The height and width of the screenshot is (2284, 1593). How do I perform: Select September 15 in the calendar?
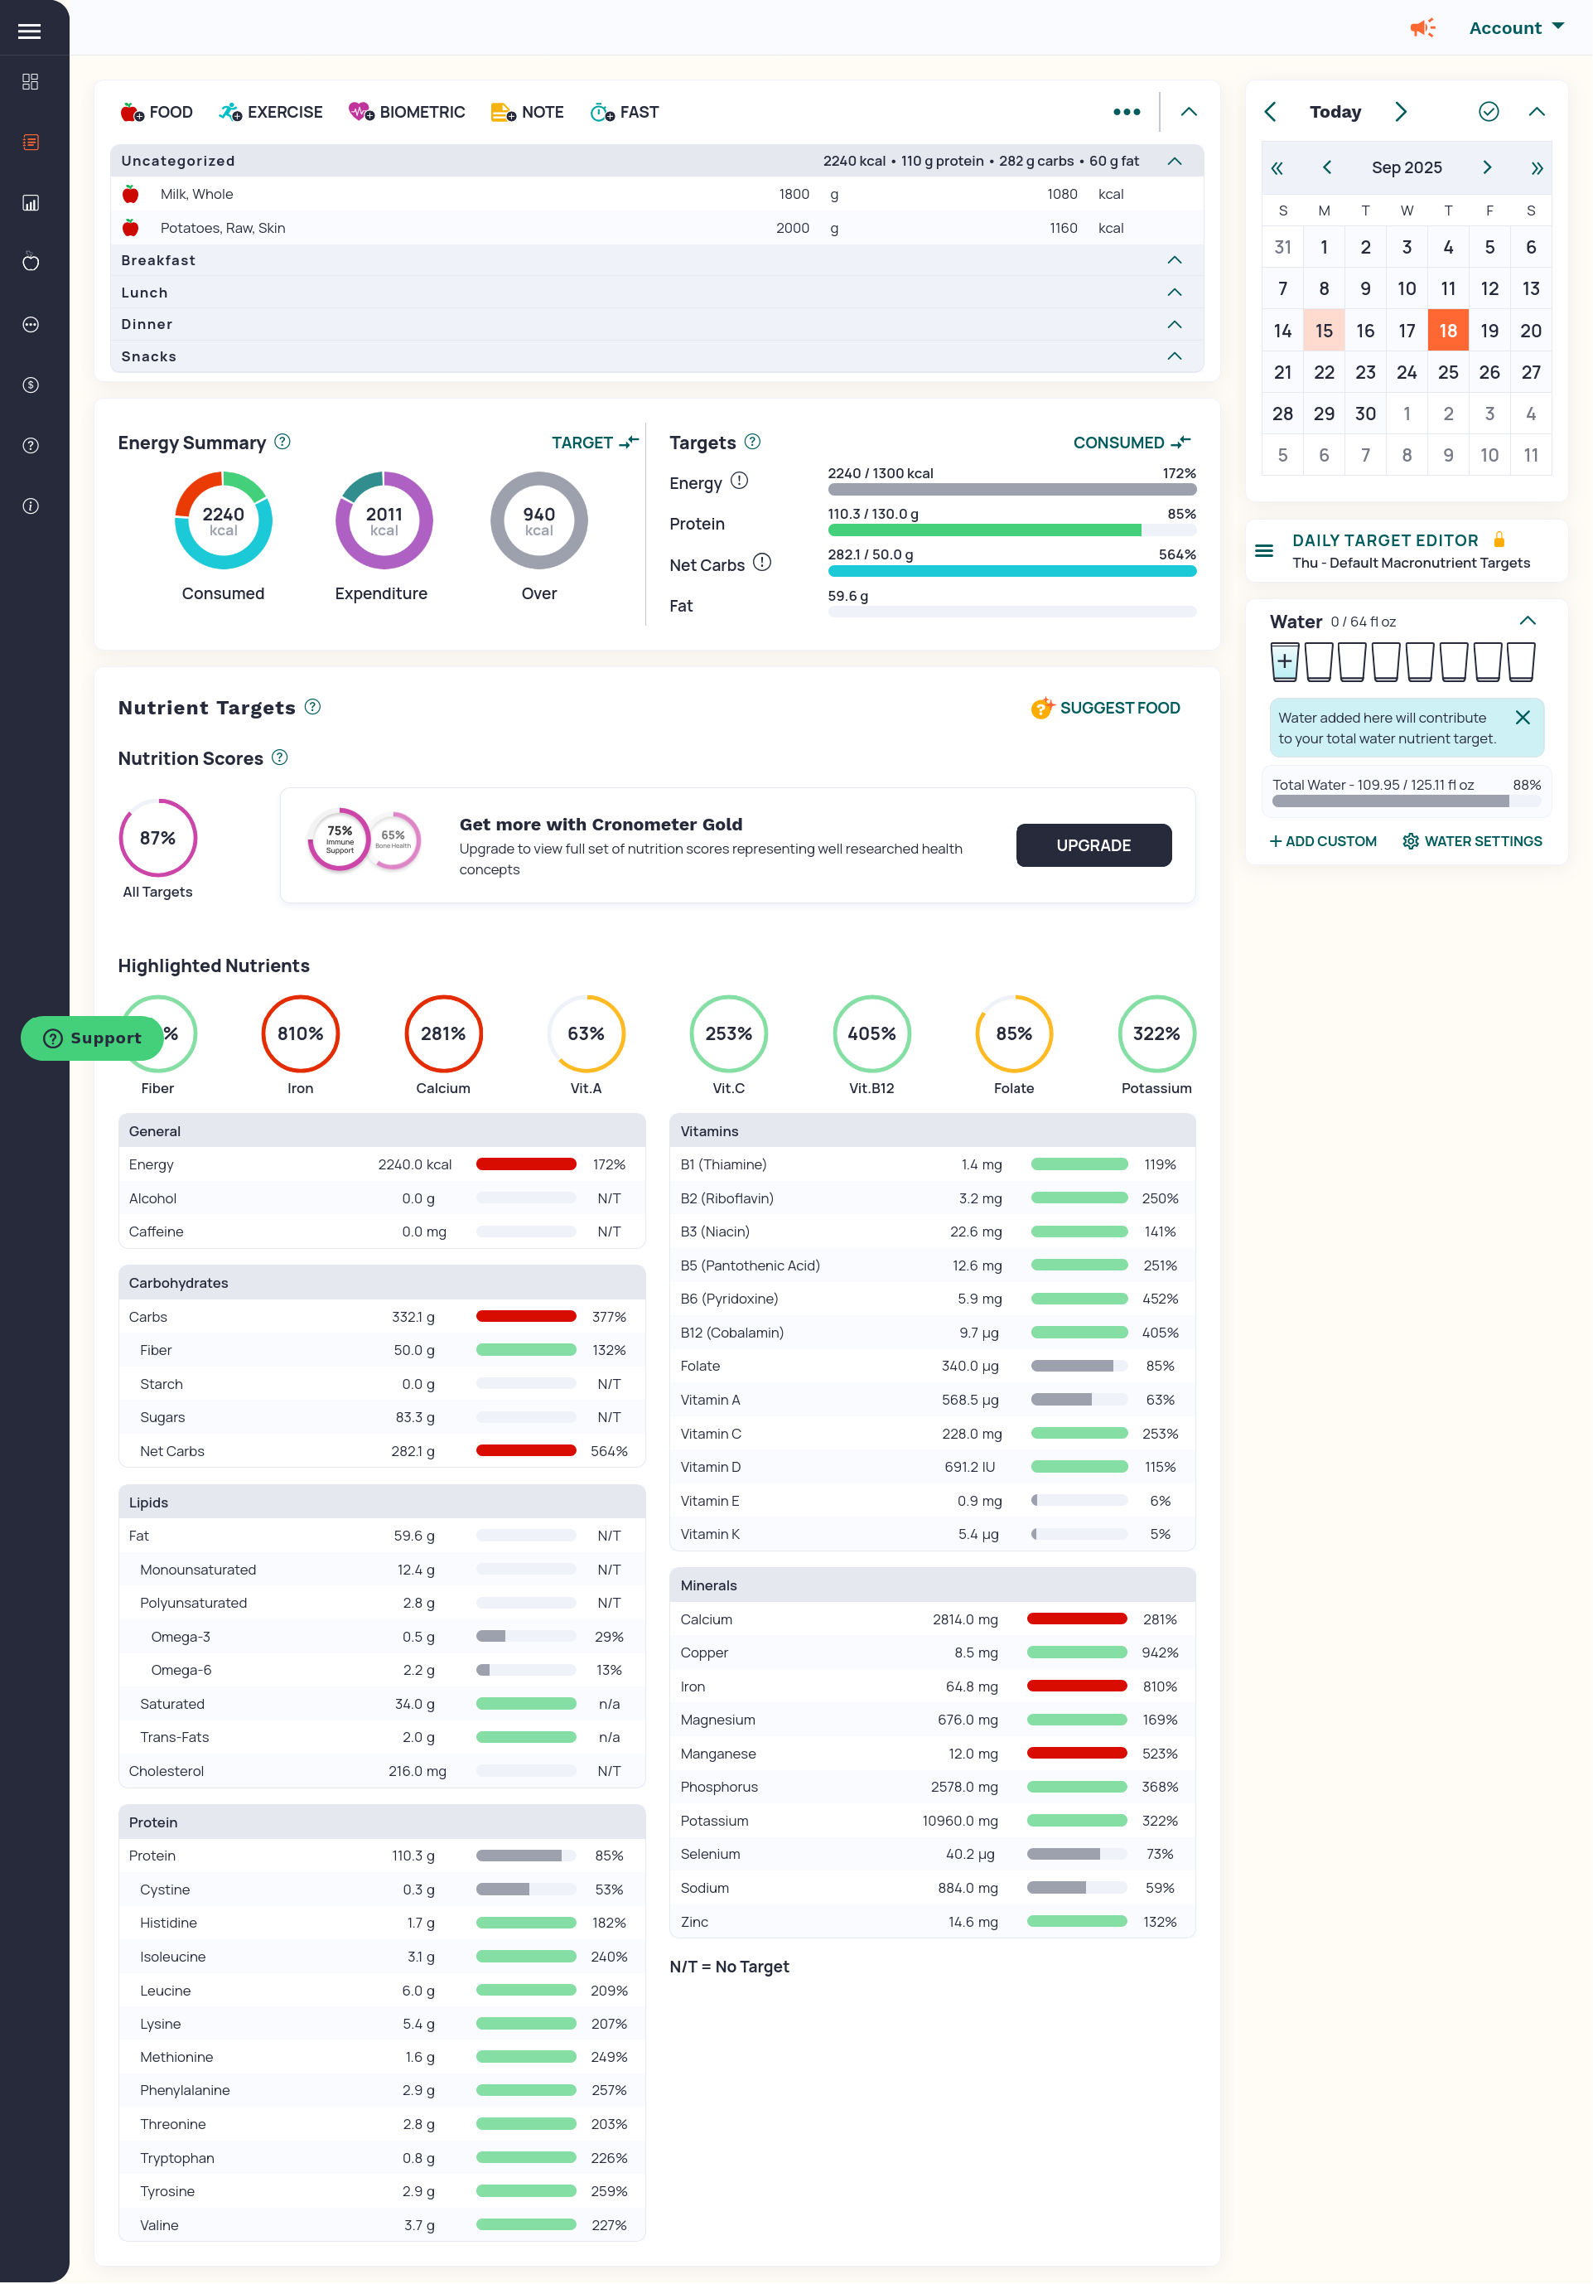(x=1324, y=331)
